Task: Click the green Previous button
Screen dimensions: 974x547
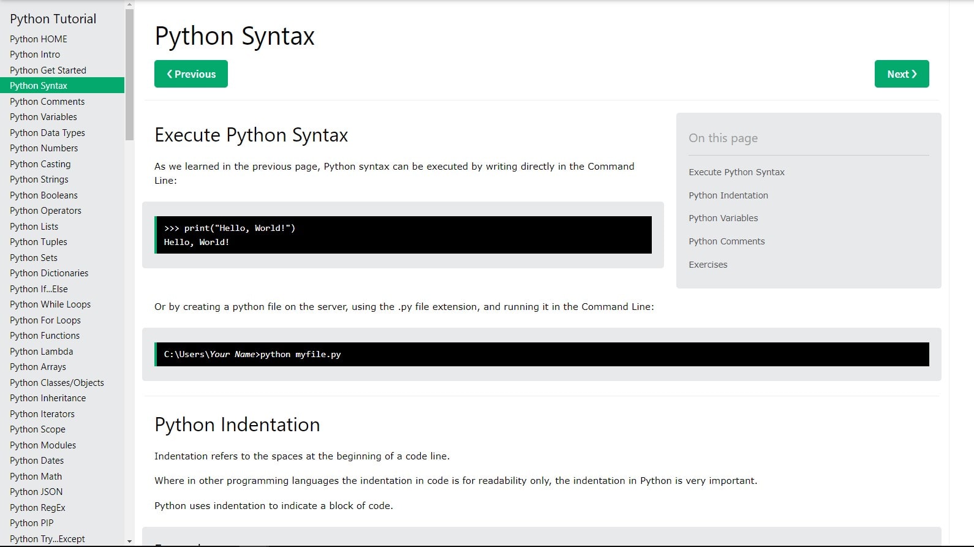Action: [x=191, y=74]
